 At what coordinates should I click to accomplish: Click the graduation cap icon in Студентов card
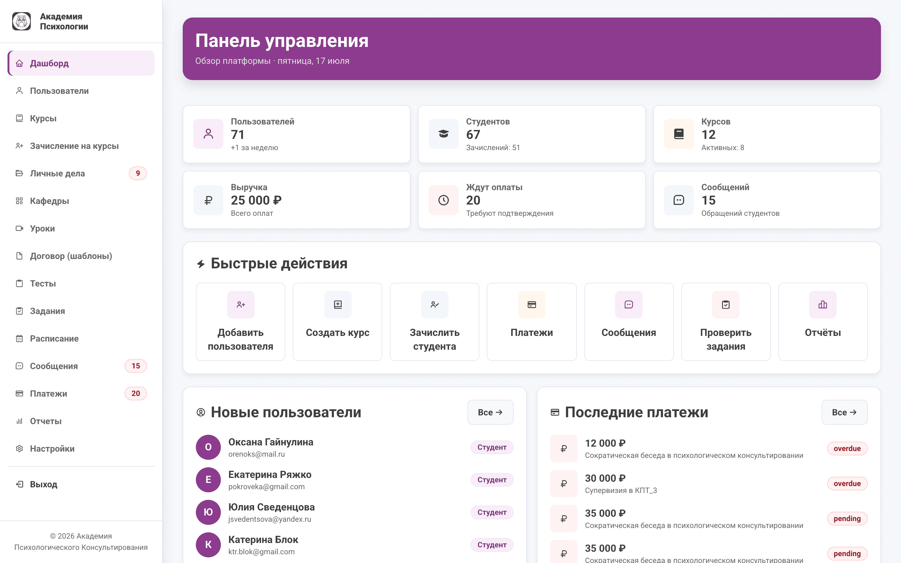(443, 134)
